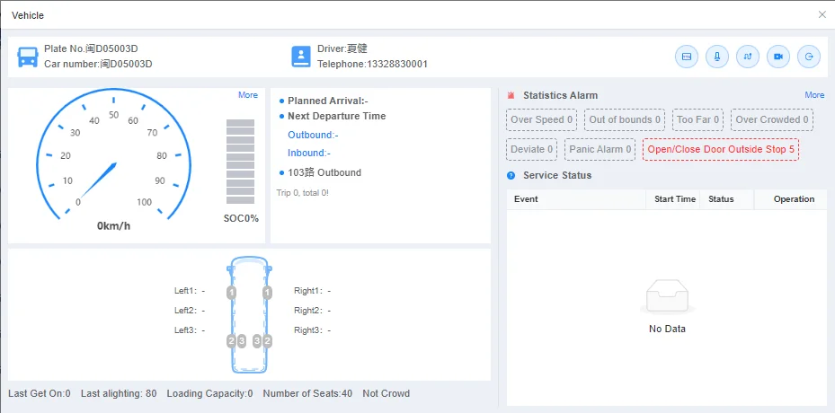
Task: Click the blue bus icon
Action: pyautogui.click(x=28, y=57)
